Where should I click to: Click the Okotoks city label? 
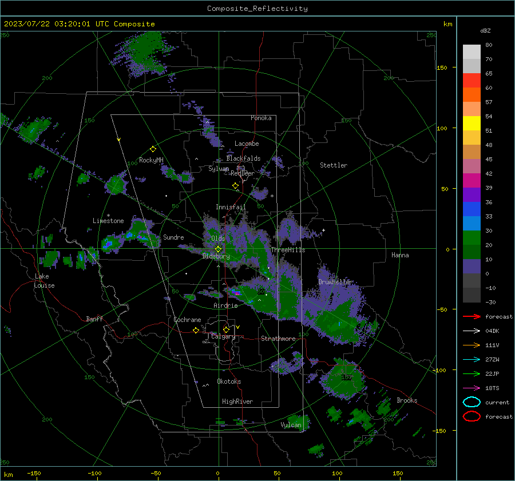229,381
